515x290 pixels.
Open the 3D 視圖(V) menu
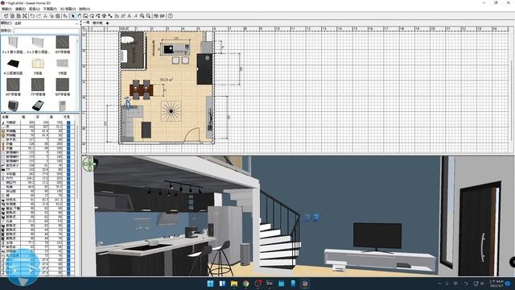(68, 9)
